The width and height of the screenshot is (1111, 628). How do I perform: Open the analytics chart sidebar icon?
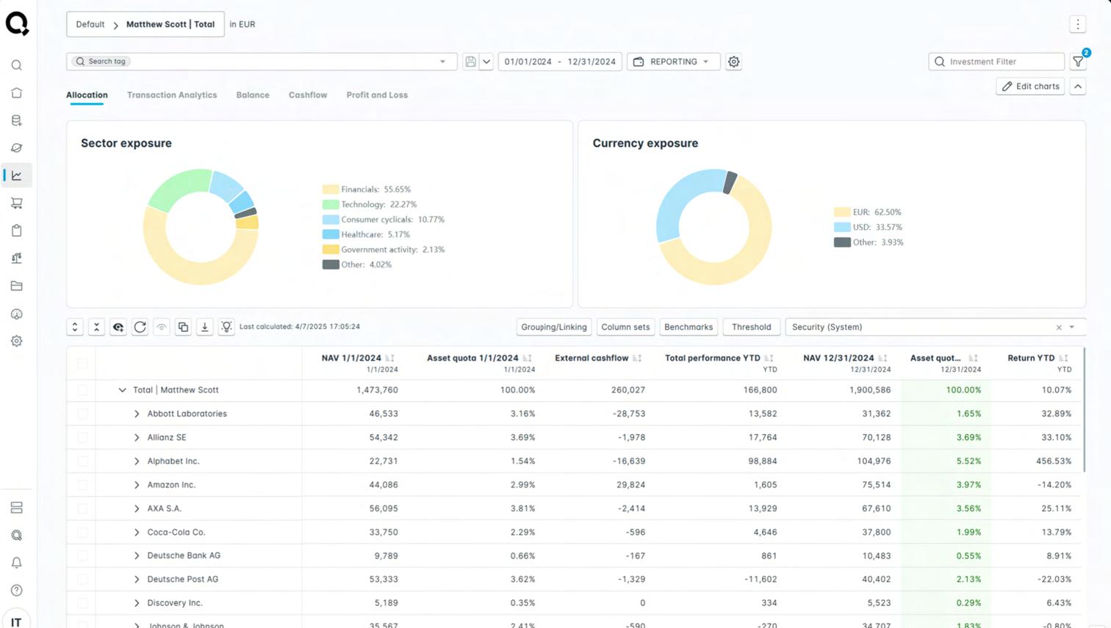(16, 176)
